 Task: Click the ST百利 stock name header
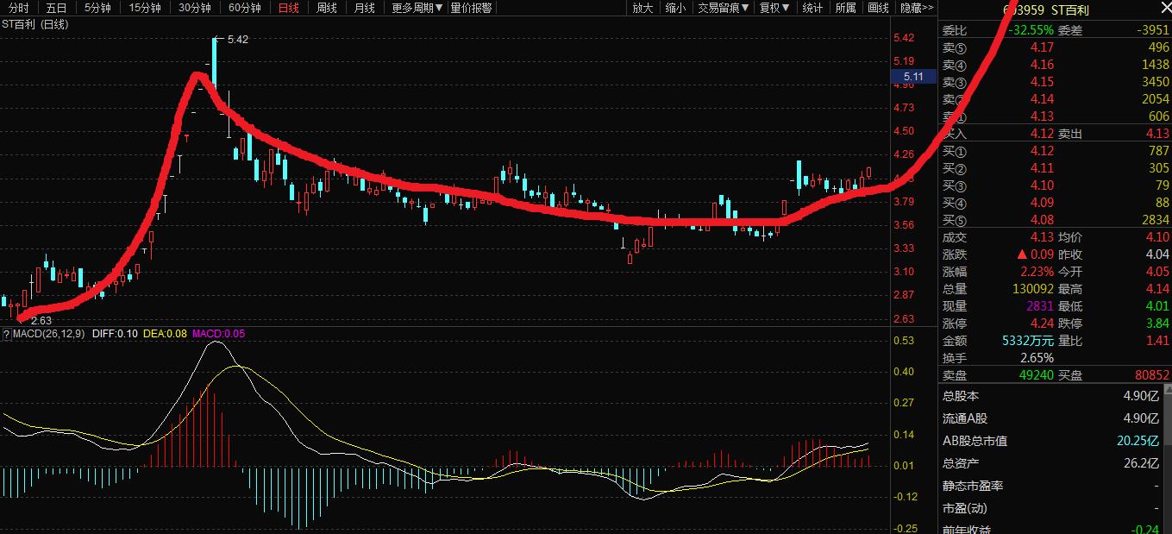pyautogui.click(x=1070, y=11)
